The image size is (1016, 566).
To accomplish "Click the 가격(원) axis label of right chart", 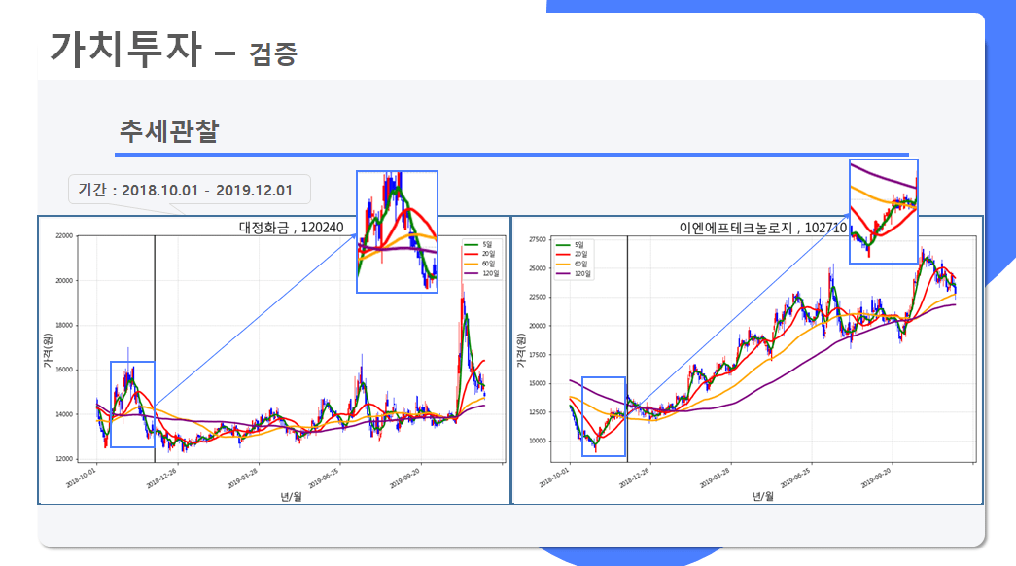I will coord(521,351).
